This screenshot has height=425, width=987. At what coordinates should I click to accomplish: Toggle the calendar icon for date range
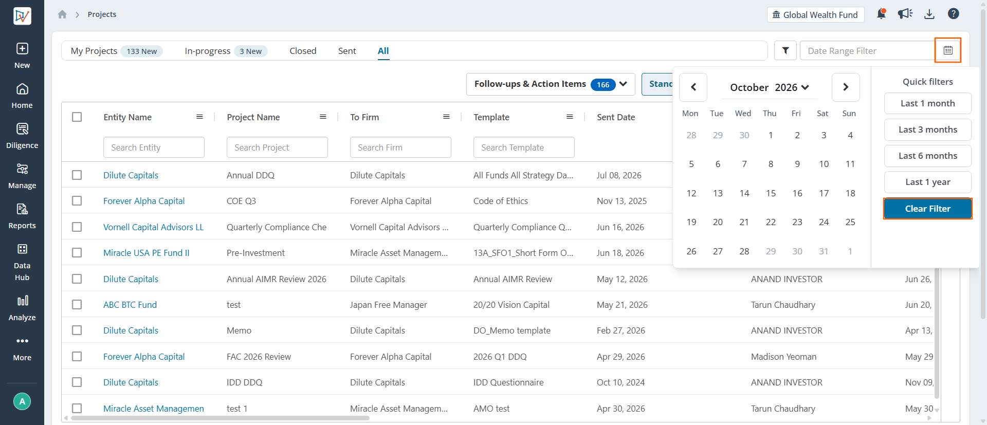(948, 50)
